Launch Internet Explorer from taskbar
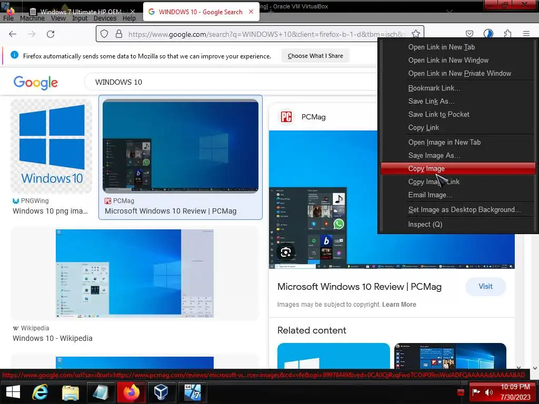 click(x=40, y=392)
